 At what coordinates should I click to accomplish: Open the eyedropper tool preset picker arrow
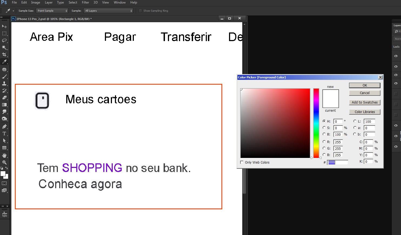tap(13, 11)
